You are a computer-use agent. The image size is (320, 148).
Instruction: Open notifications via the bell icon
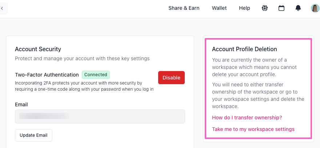click(298, 8)
